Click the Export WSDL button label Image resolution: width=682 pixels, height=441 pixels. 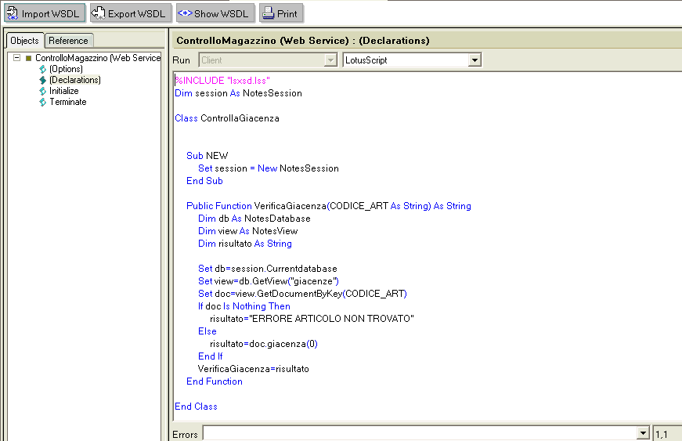(136, 14)
